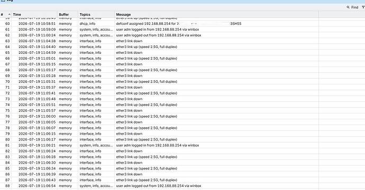365x190 pixels.
Task: Select ether3 link down message in row 75
Action: pos(129,110)
